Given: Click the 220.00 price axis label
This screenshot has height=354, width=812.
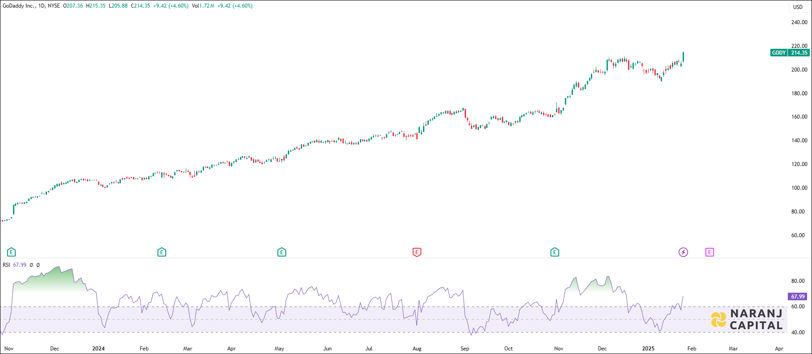Looking at the screenshot, I should click(799, 46).
